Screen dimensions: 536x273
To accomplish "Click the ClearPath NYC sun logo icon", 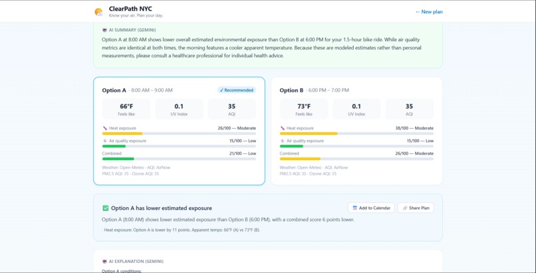I will 98,12.
